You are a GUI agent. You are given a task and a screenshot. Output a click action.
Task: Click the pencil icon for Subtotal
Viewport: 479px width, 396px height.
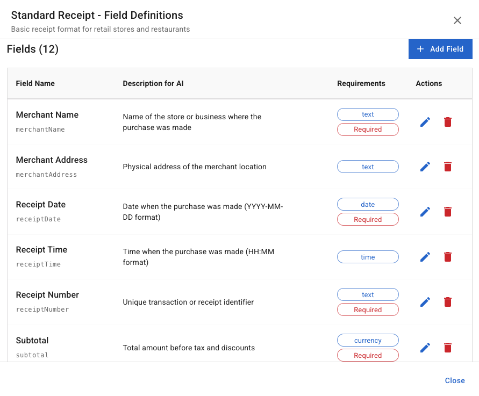tap(425, 348)
